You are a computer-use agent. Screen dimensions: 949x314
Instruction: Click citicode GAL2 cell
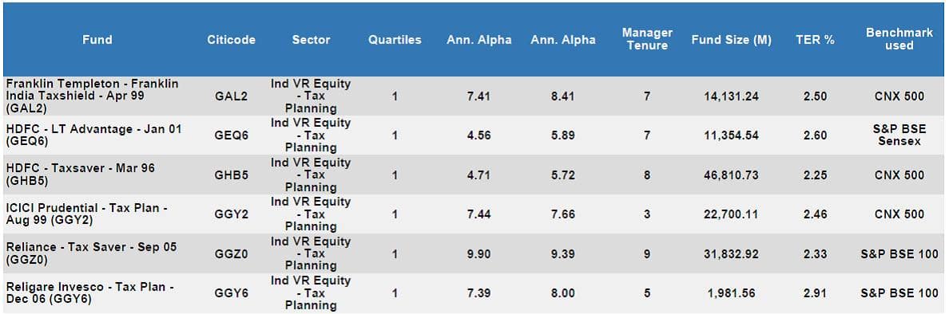pos(231,96)
